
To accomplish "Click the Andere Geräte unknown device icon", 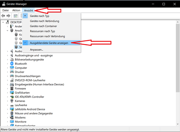I will tap(12, 26).
